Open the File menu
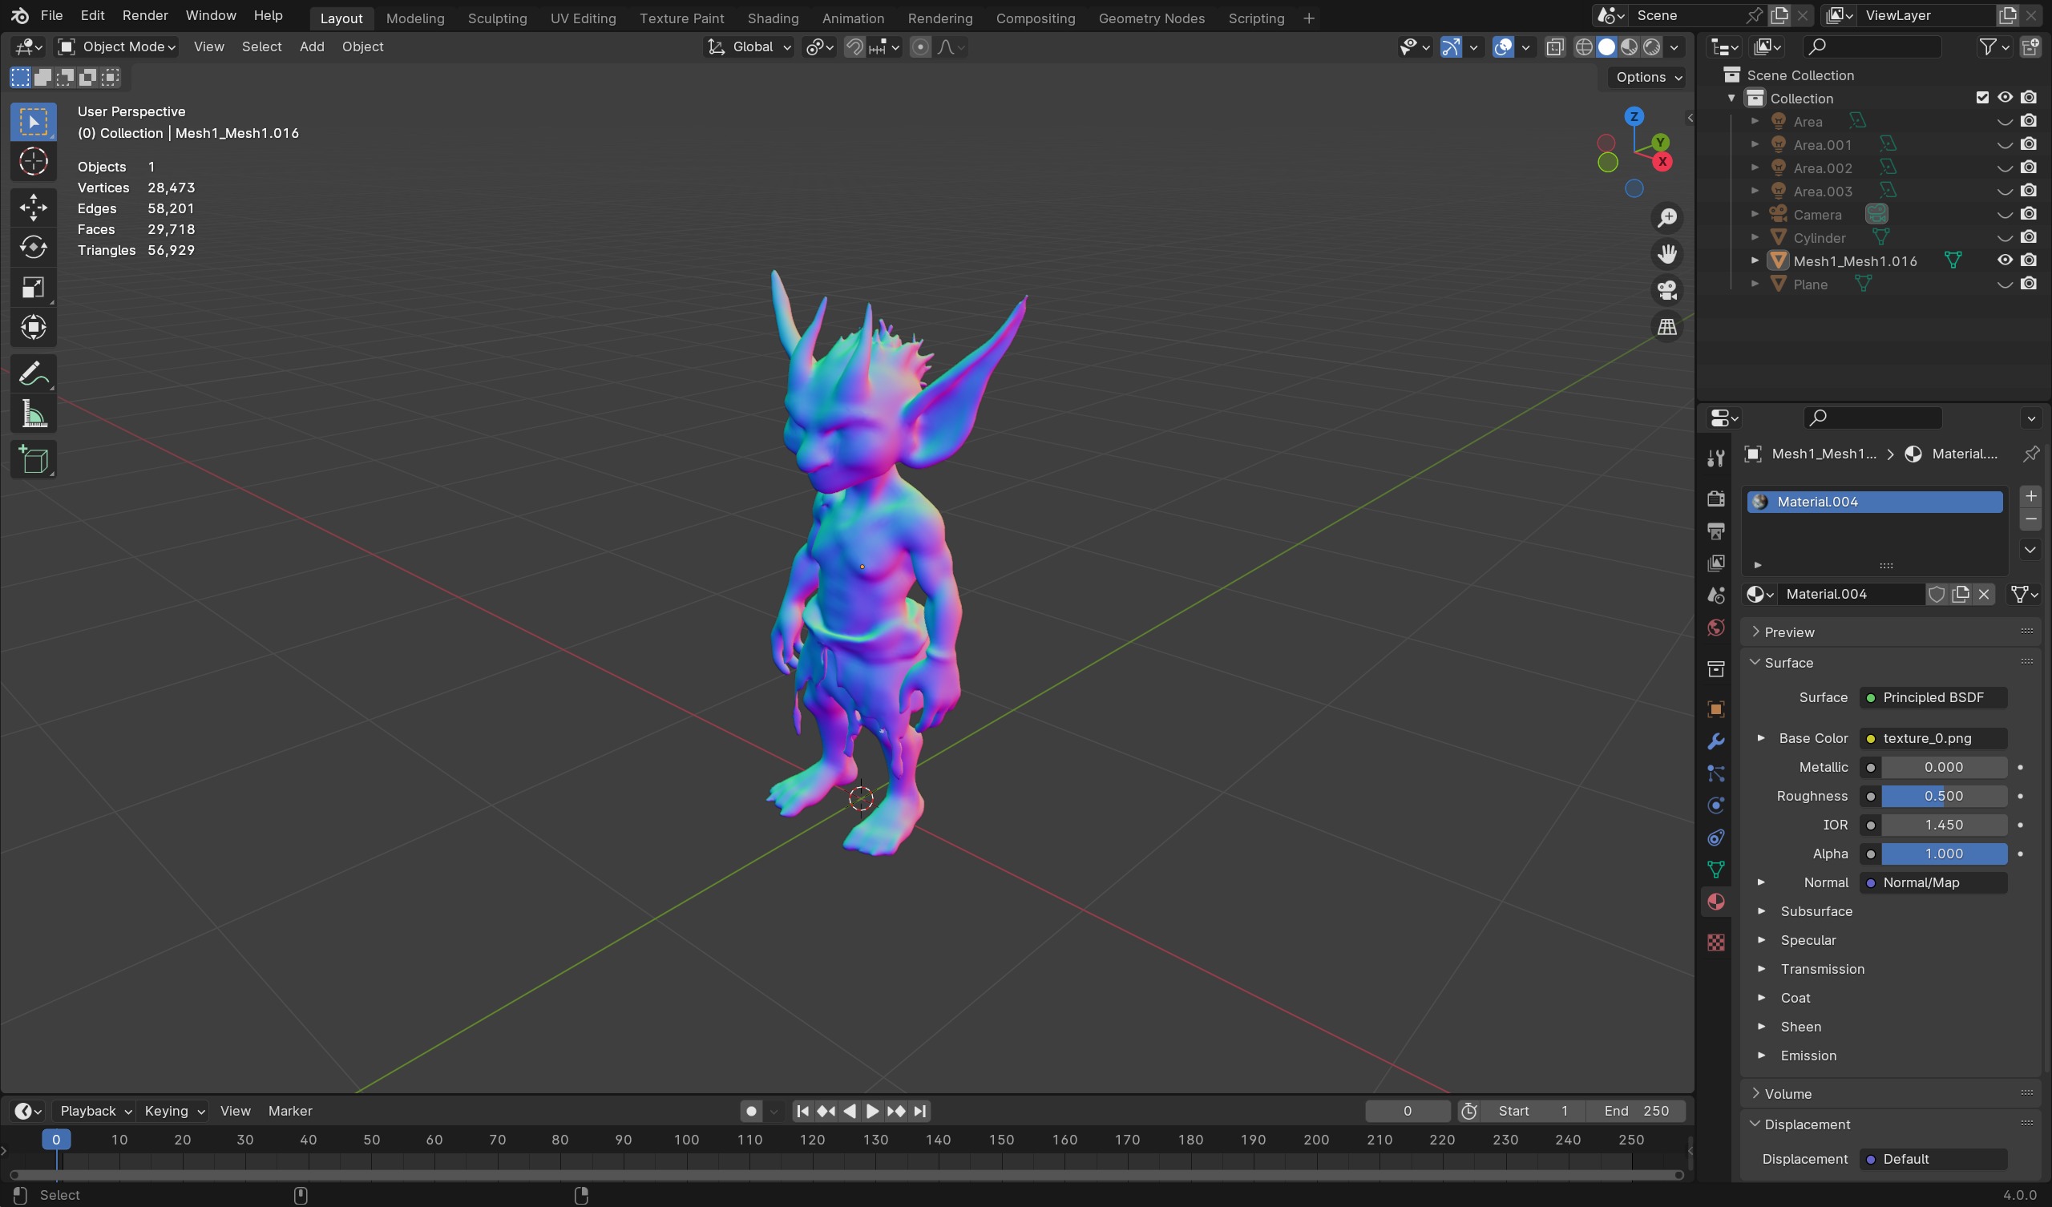 pyautogui.click(x=51, y=15)
